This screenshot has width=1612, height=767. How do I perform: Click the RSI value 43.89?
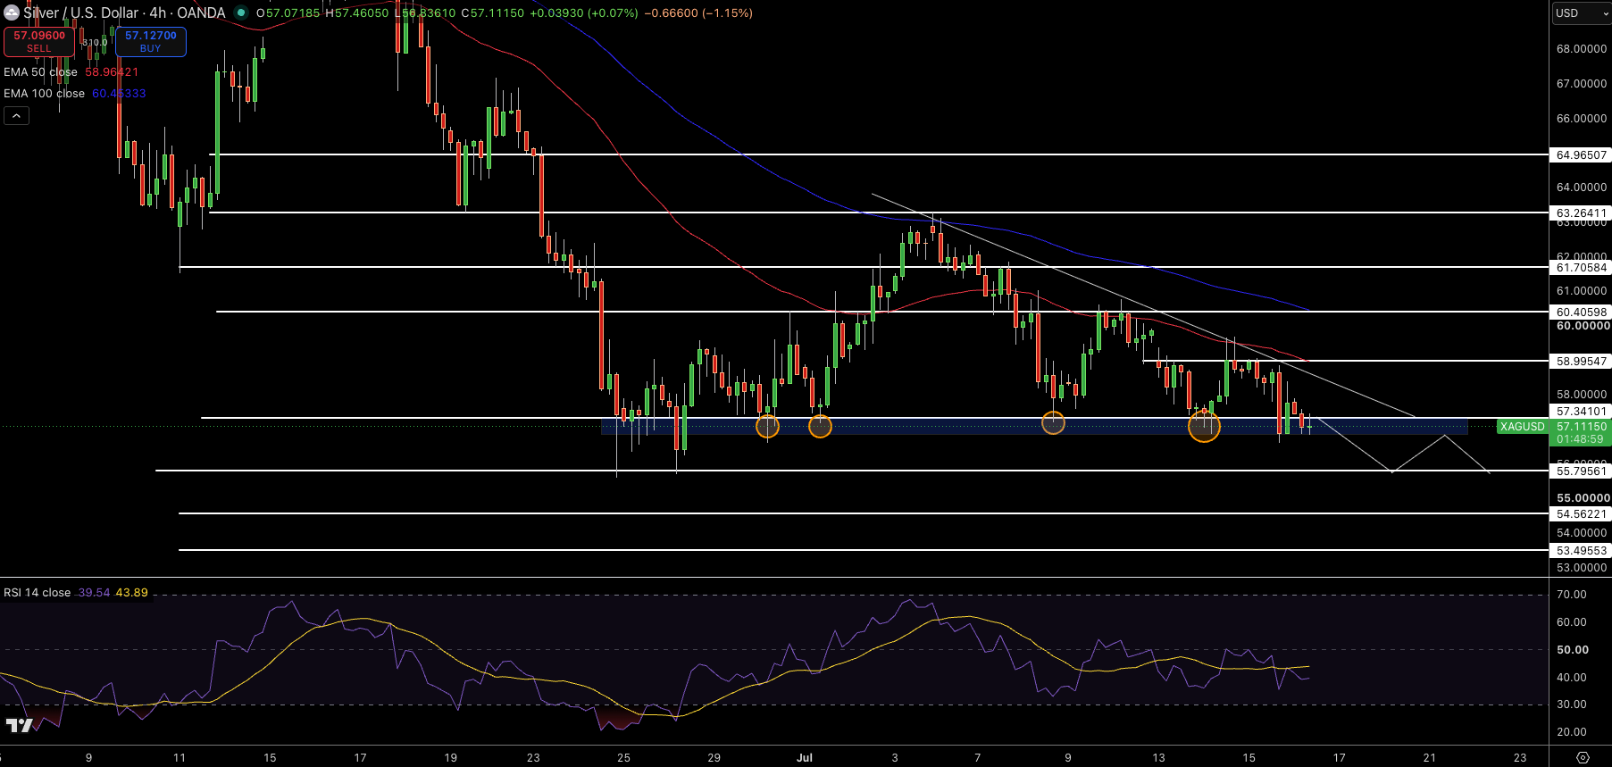pos(132,593)
